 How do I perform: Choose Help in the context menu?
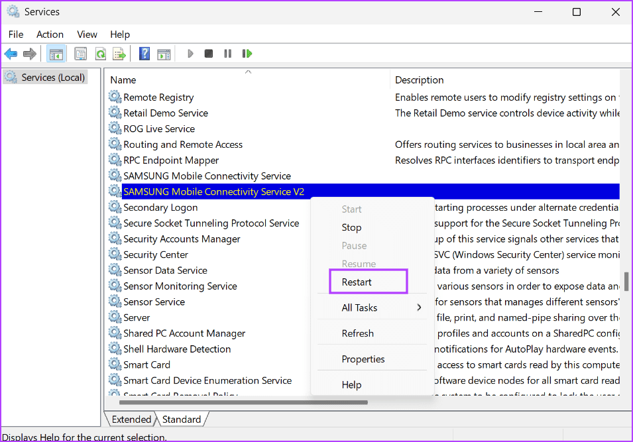pyautogui.click(x=351, y=385)
